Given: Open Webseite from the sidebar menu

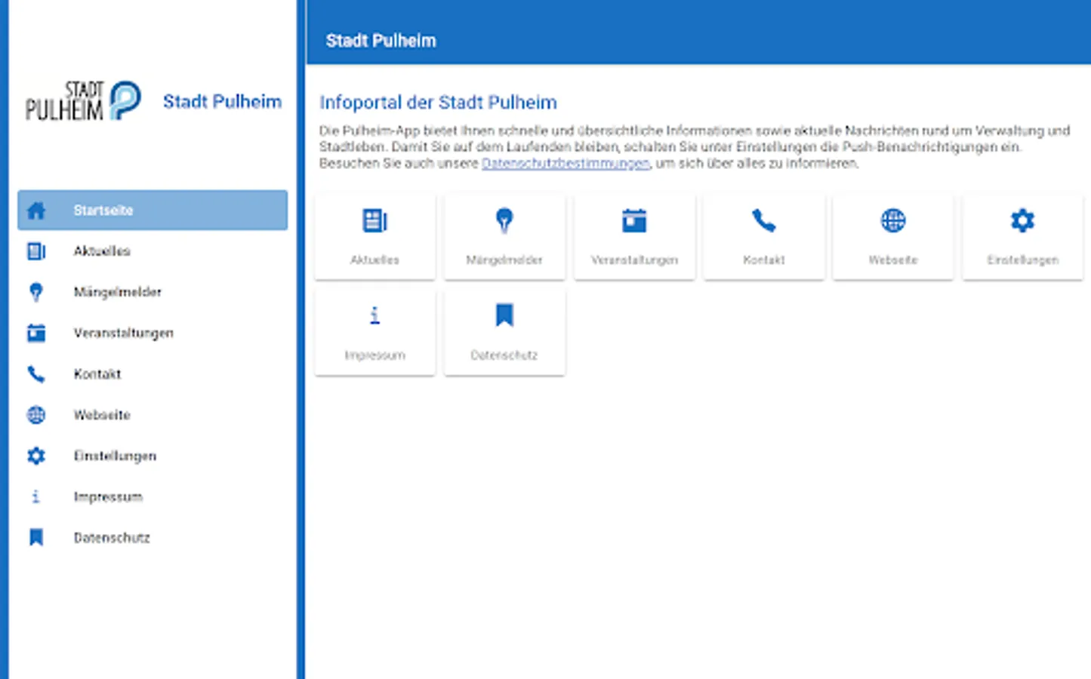Looking at the screenshot, I should pos(153,415).
